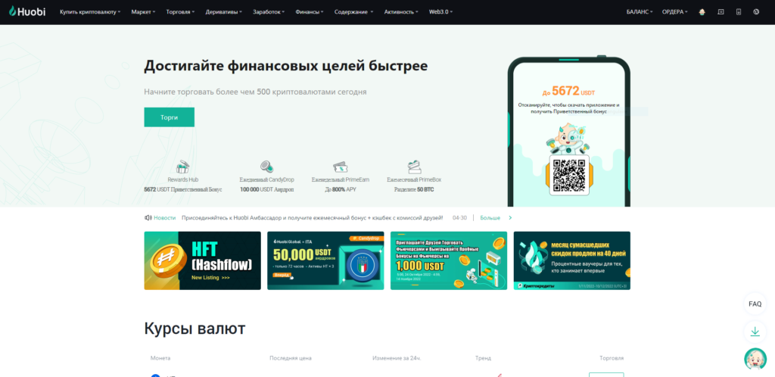Screen dimensions: 775x377
Task: Expand the Финансы menu
Action: (310, 12)
